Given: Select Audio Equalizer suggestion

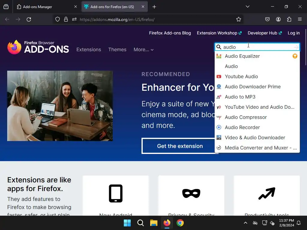Looking at the screenshot, I should click(x=257, y=56).
